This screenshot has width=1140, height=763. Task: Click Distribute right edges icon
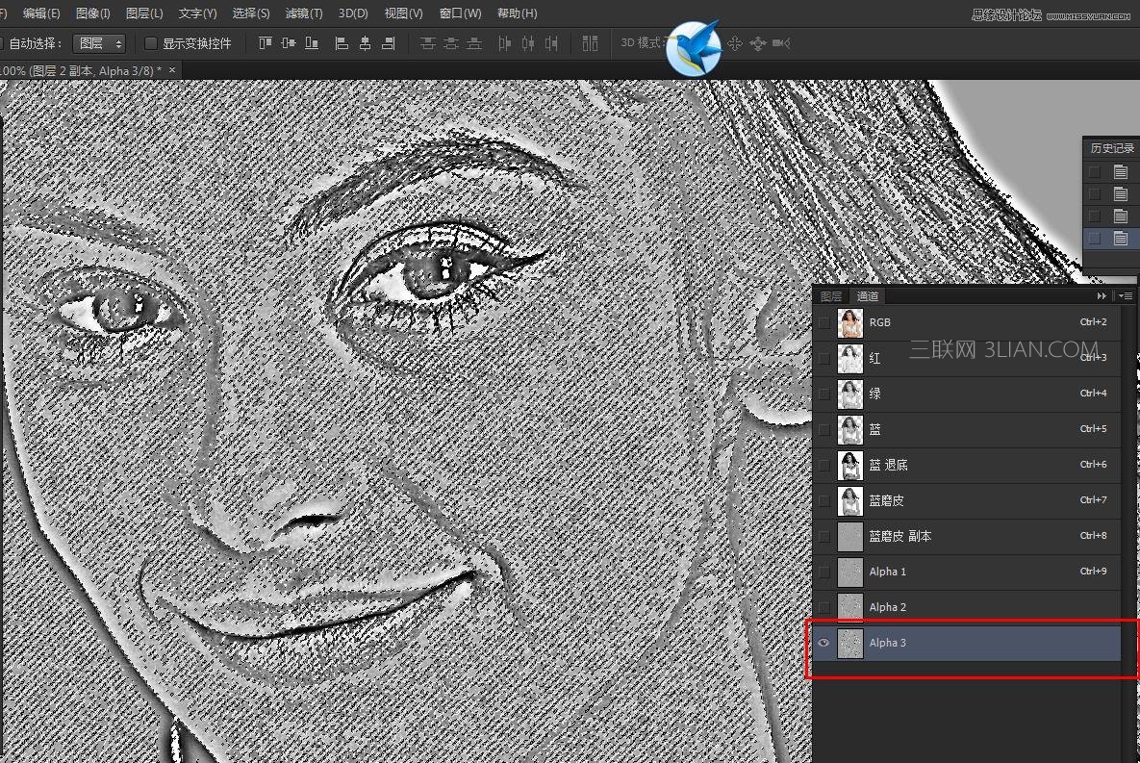click(552, 43)
